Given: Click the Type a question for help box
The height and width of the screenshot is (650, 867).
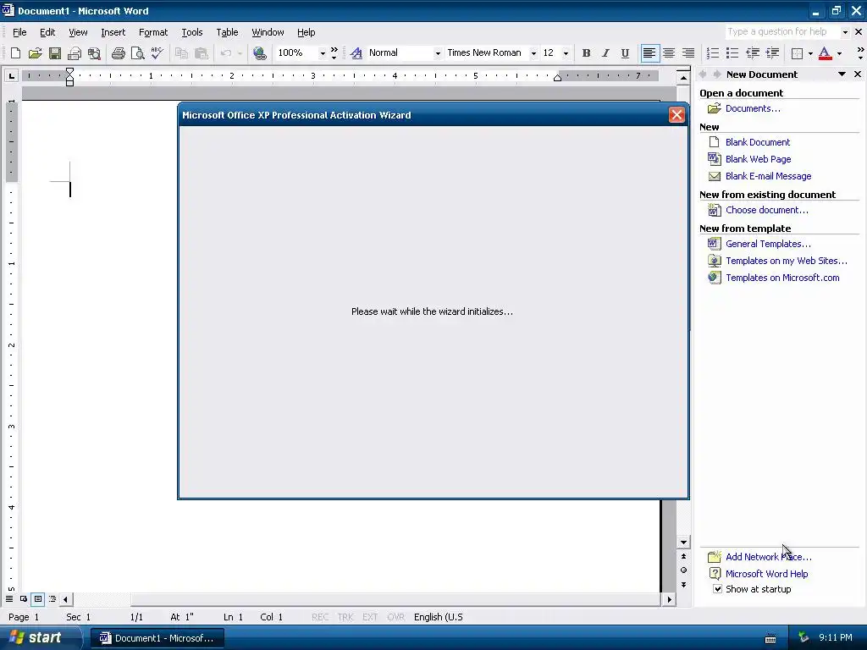Looking at the screenshot, I should [781, 32].
